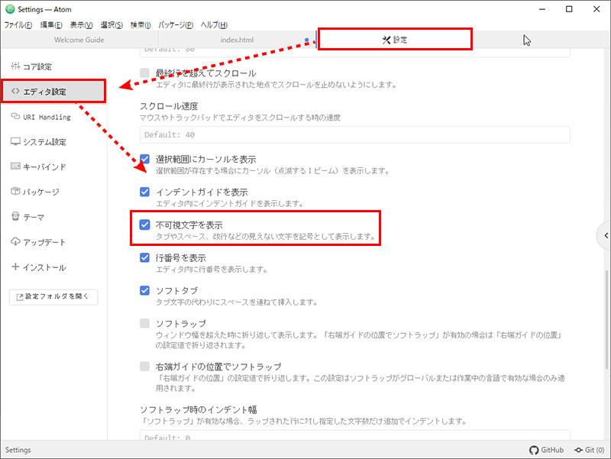
Task: Click the インストール plus icon
Action: point(15,267)
